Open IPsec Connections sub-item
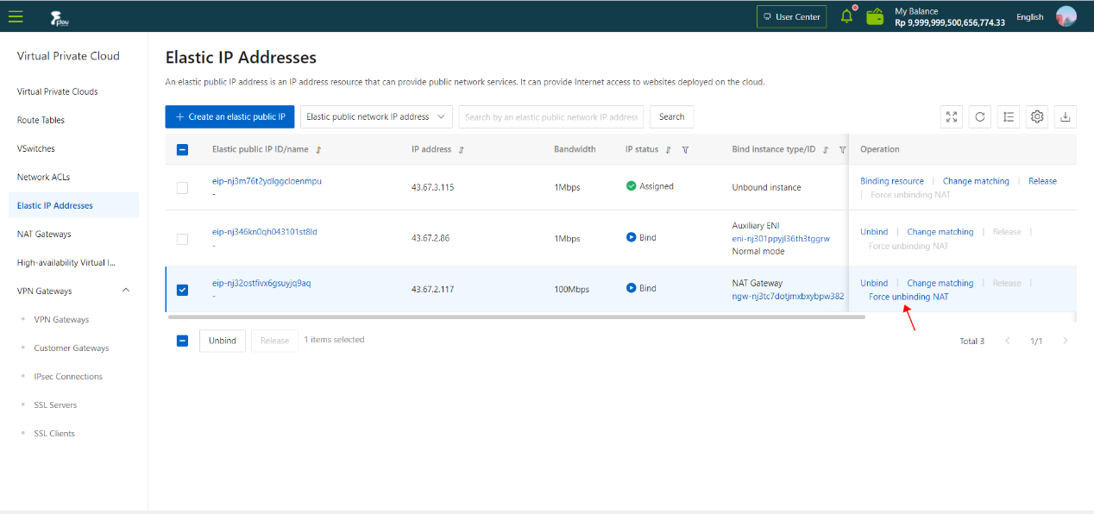This screenshot has height=514, width=1094. [68, 376]
